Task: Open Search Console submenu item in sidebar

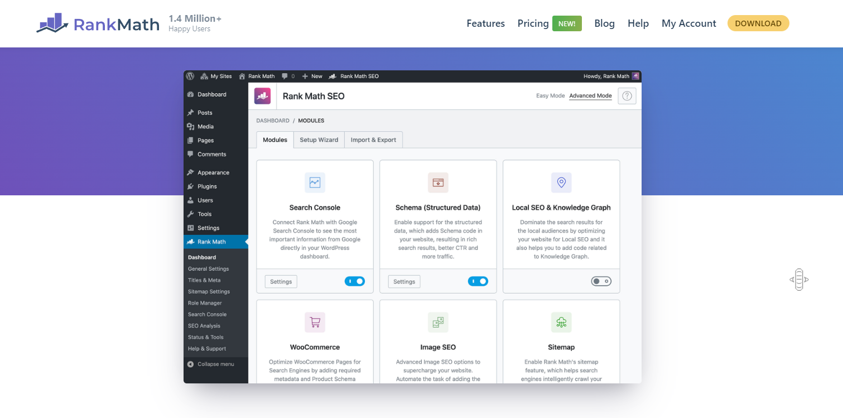Action: [207, 314]
